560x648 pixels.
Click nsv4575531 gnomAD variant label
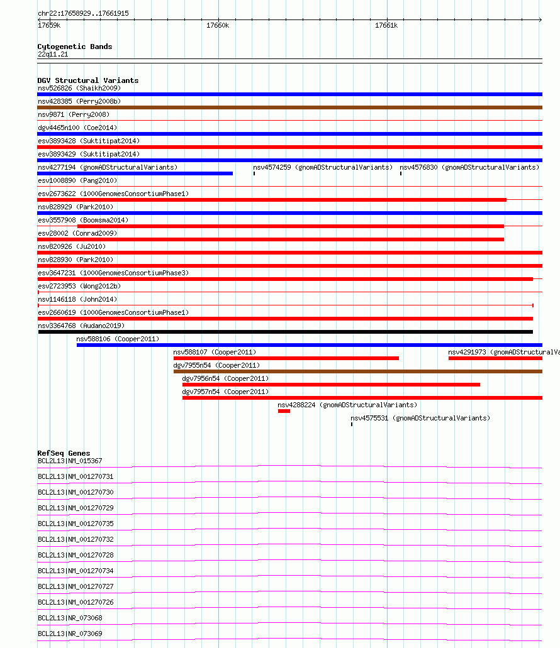[x=420, y=419]
